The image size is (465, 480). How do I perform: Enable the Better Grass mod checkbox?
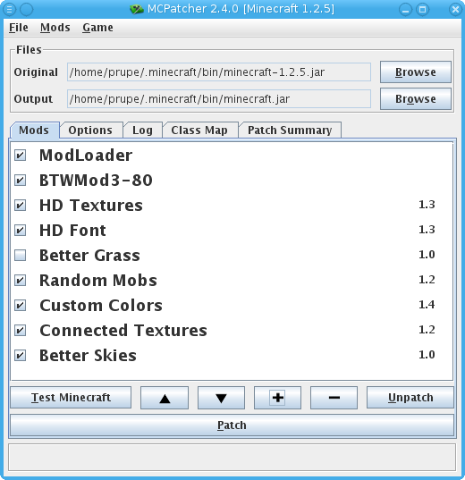[21, 255]
